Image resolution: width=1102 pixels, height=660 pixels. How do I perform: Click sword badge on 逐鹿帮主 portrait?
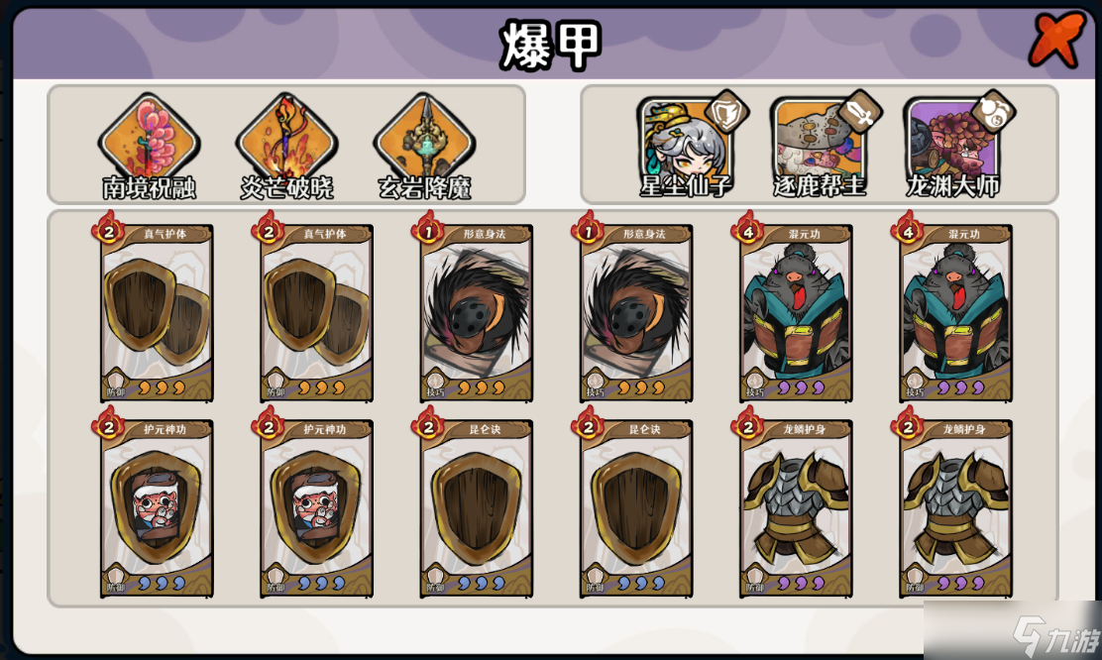[860, 111]
